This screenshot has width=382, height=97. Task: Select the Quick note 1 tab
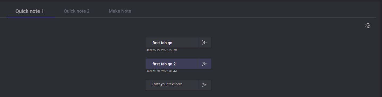(30, 11)
